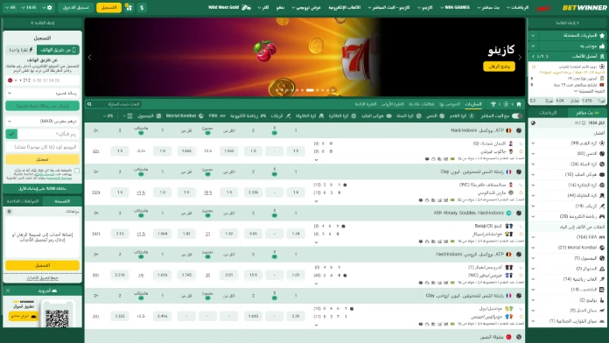Click the promo code input field
The height and width of the screenshot is (343, 609).
click(x=42, y=147)
